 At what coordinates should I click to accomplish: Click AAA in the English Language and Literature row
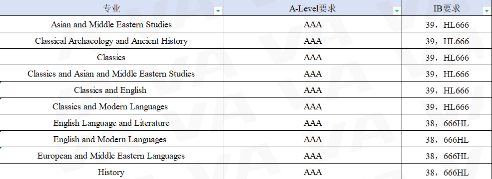coord(313,123)
